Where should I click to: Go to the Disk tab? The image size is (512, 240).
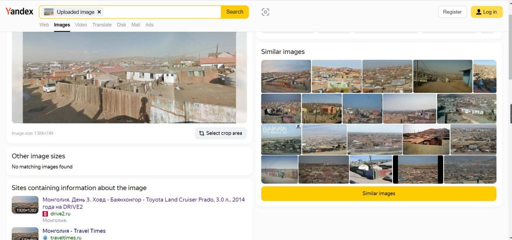pyautogui.click(x=121, y=25)
